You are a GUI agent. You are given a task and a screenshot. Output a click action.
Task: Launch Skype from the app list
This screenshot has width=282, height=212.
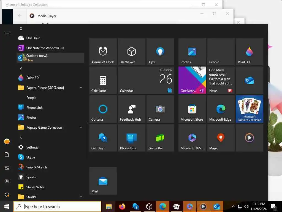point(50,157)
